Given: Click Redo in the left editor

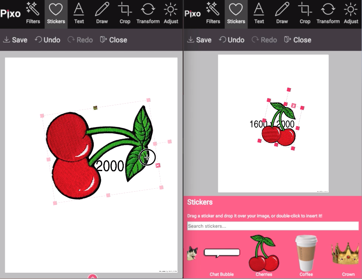Looking at the screenshot, I should pos(80,40).
